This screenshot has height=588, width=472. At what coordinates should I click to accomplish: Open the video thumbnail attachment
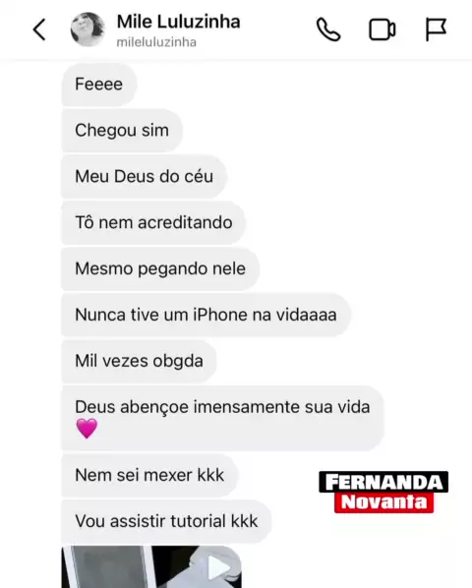pos(151,567)
